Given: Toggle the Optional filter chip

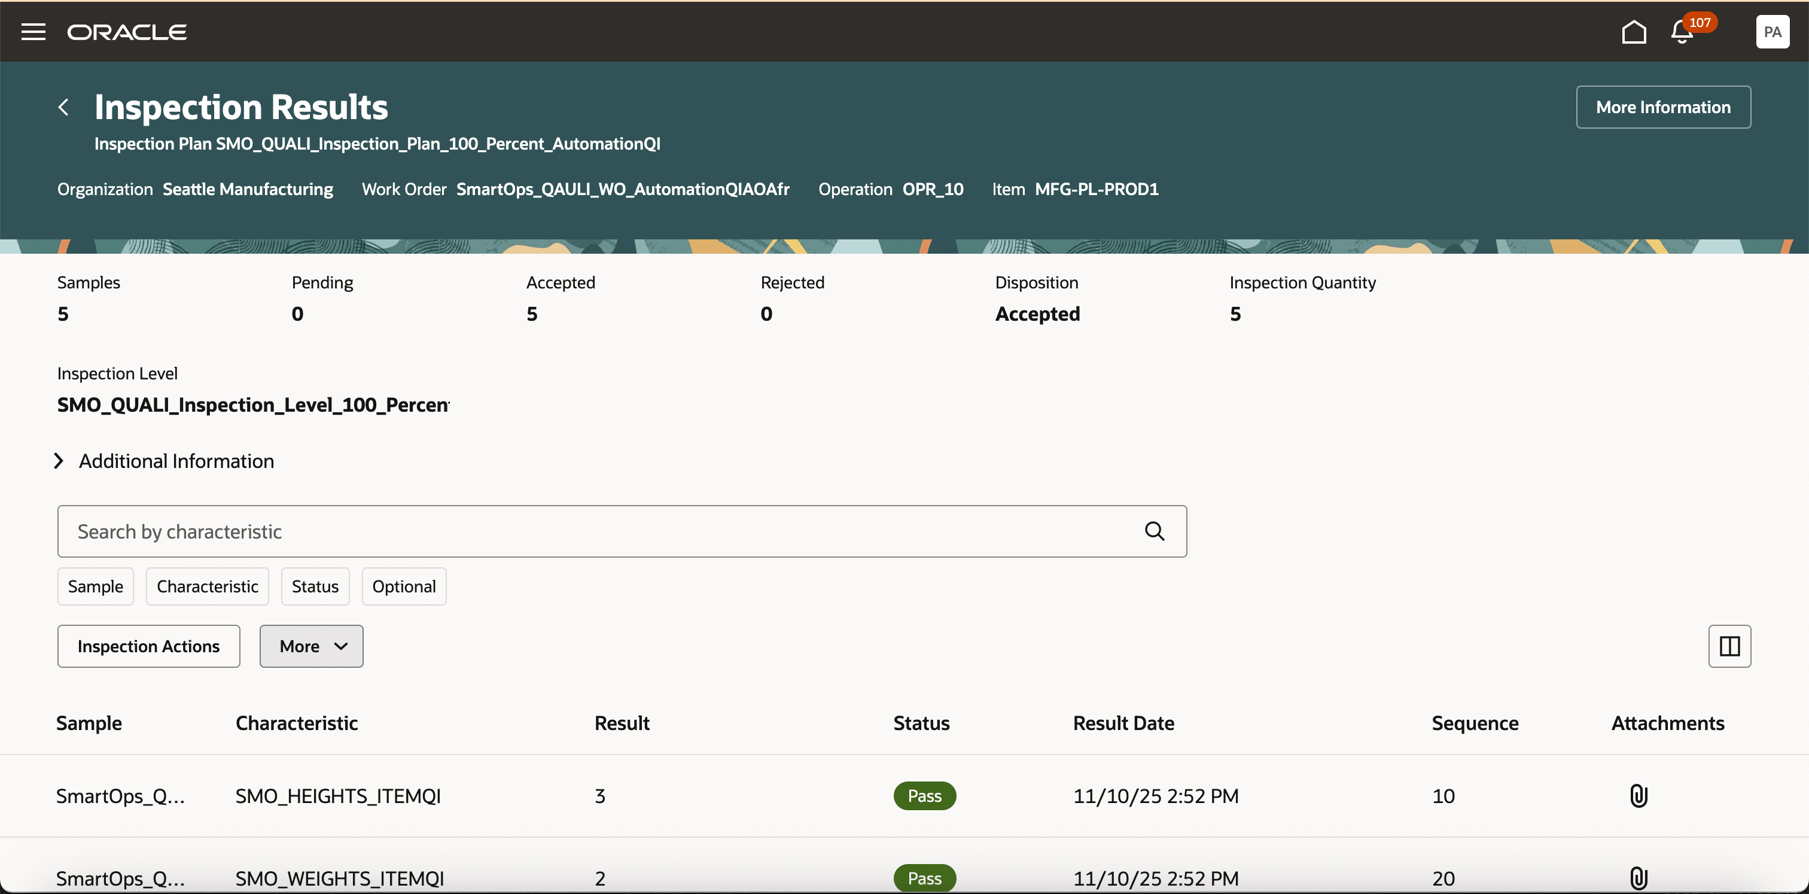Looking at the screenshot, I should coord(404,586).
